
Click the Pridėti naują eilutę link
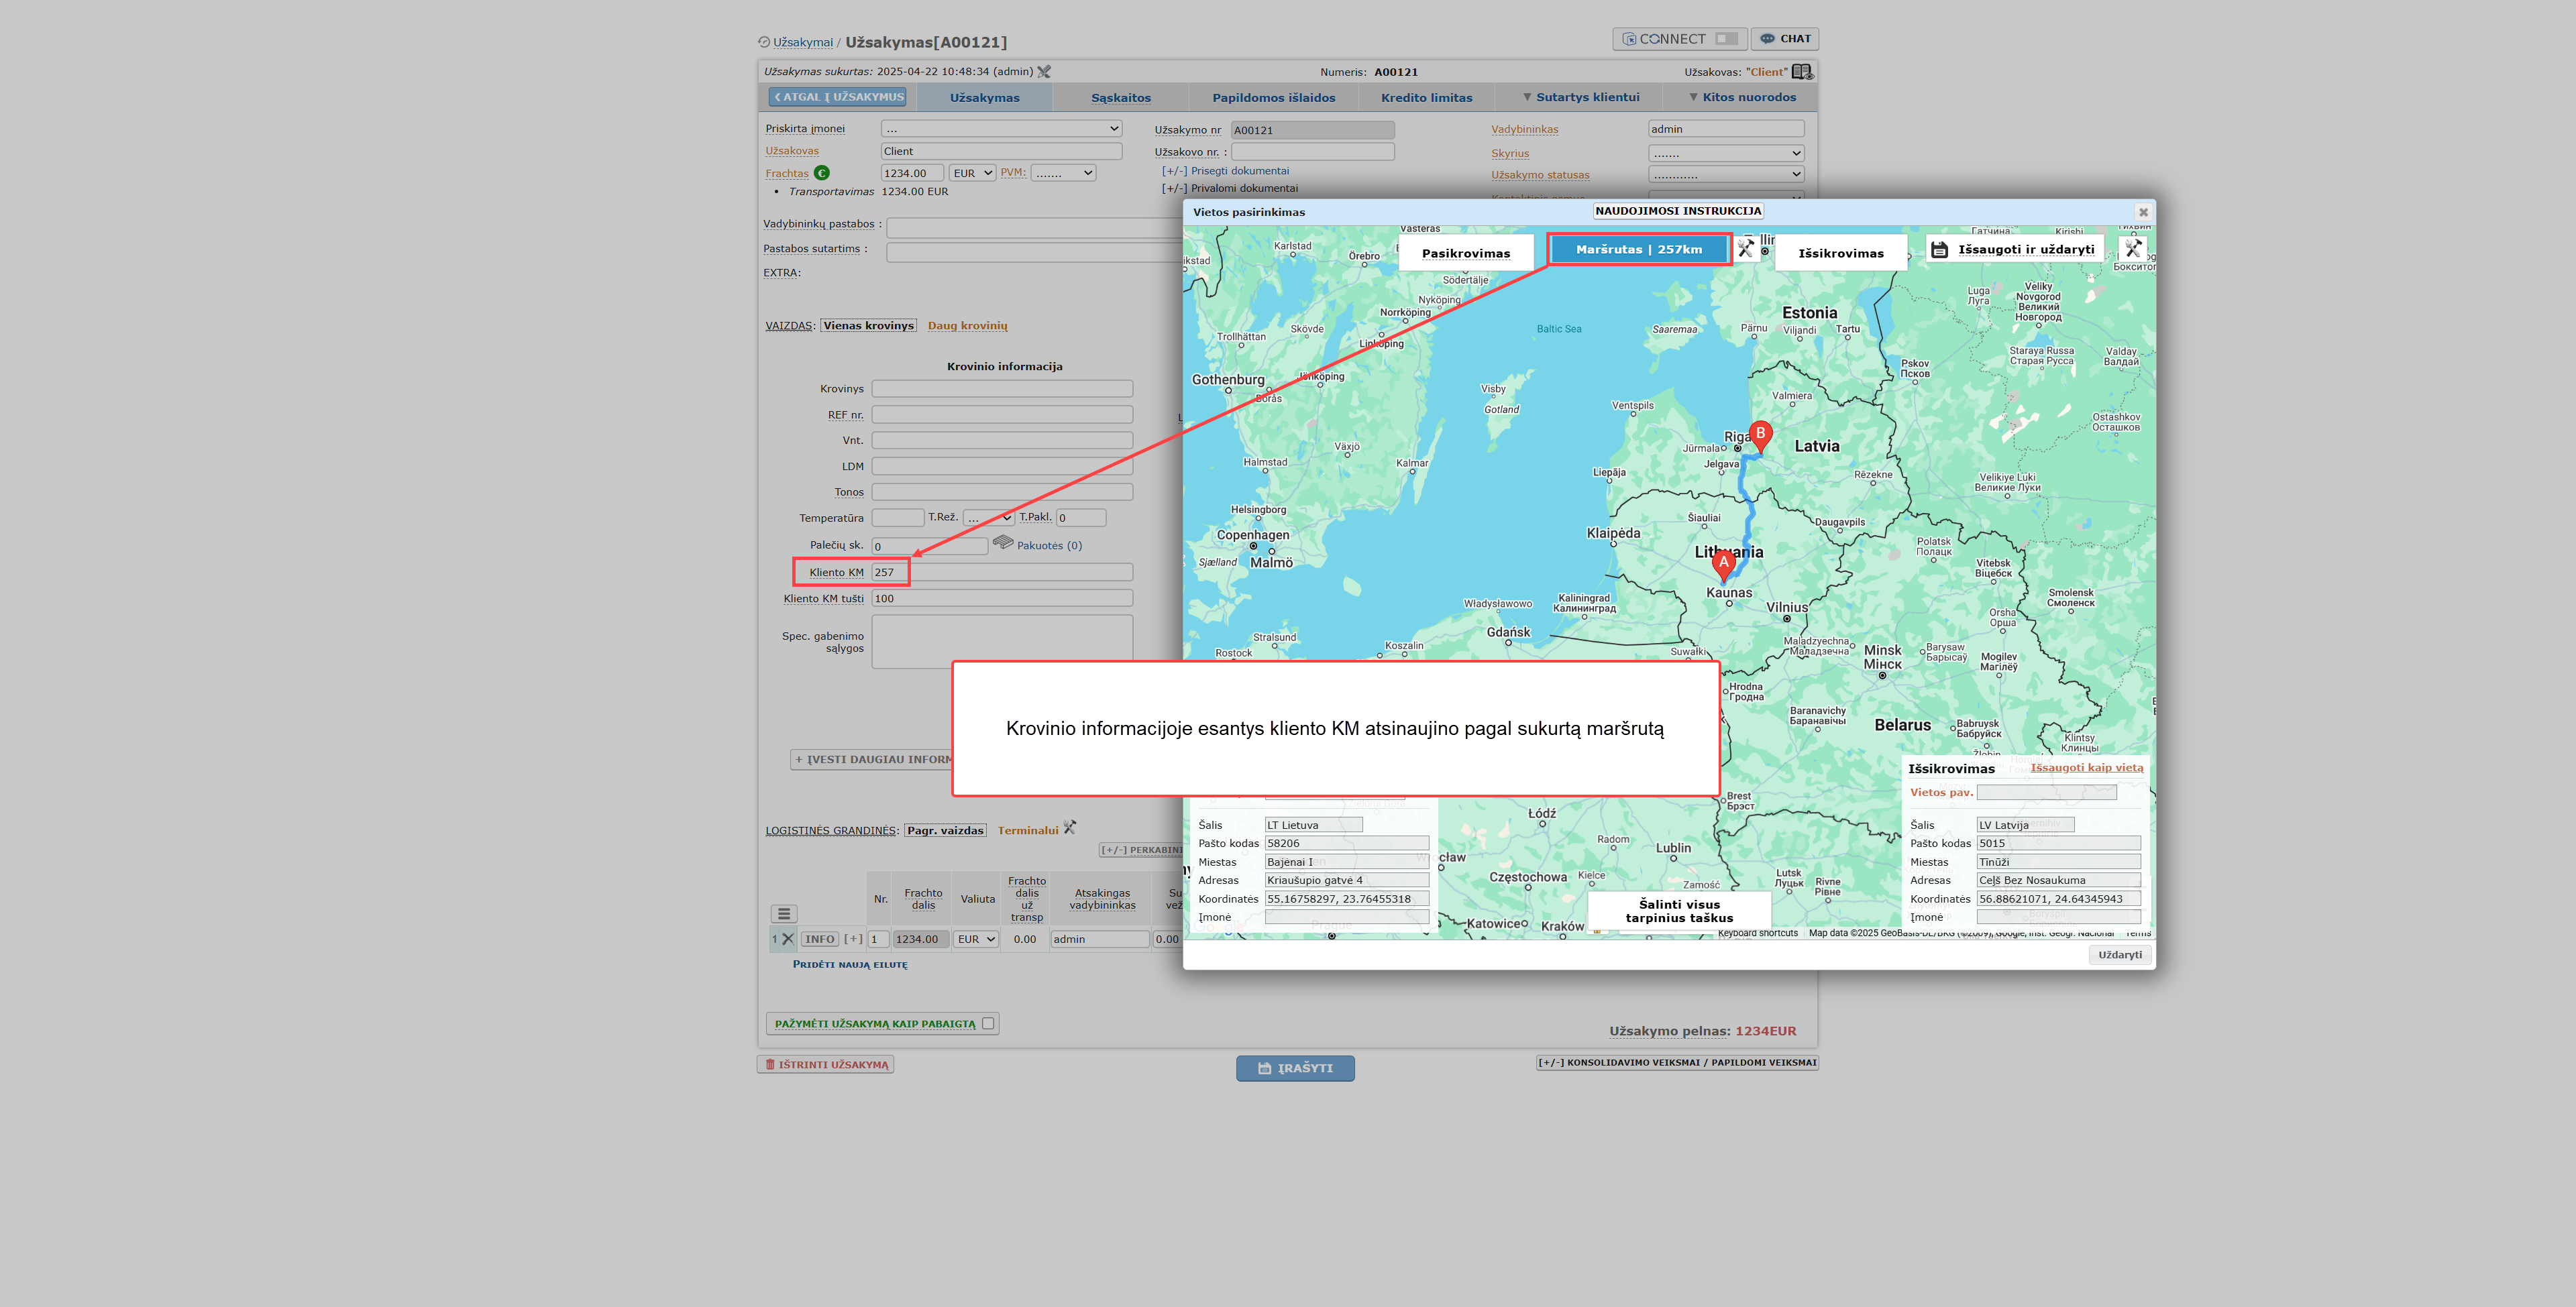[x=850, y=965]
